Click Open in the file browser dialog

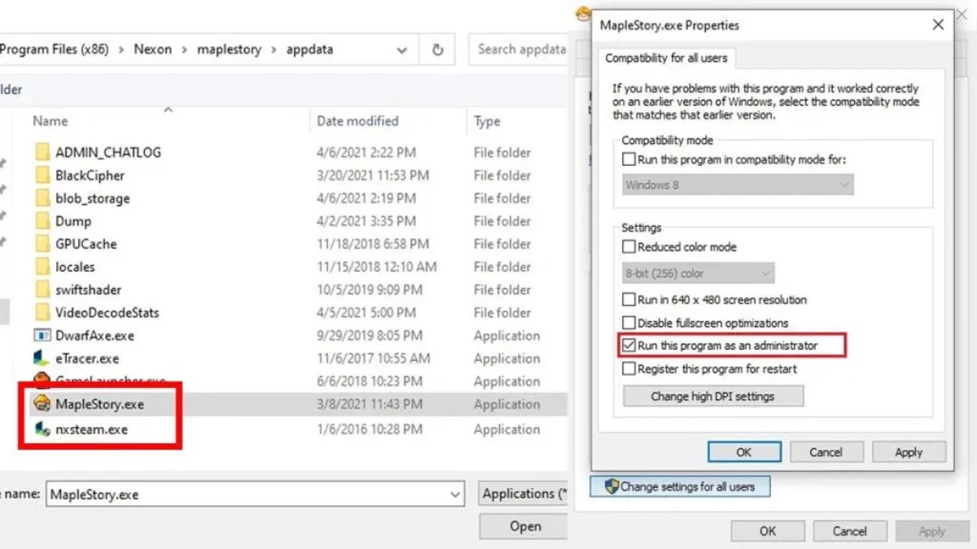coord(525,526)
